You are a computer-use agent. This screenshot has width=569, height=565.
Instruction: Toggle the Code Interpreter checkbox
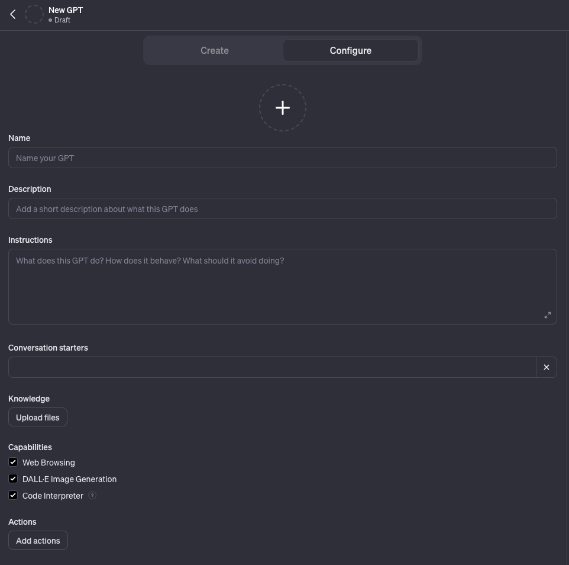[13, 495]
